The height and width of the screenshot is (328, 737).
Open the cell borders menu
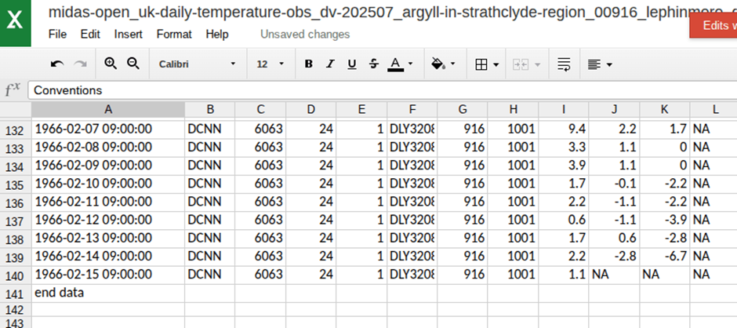[487, 64]
